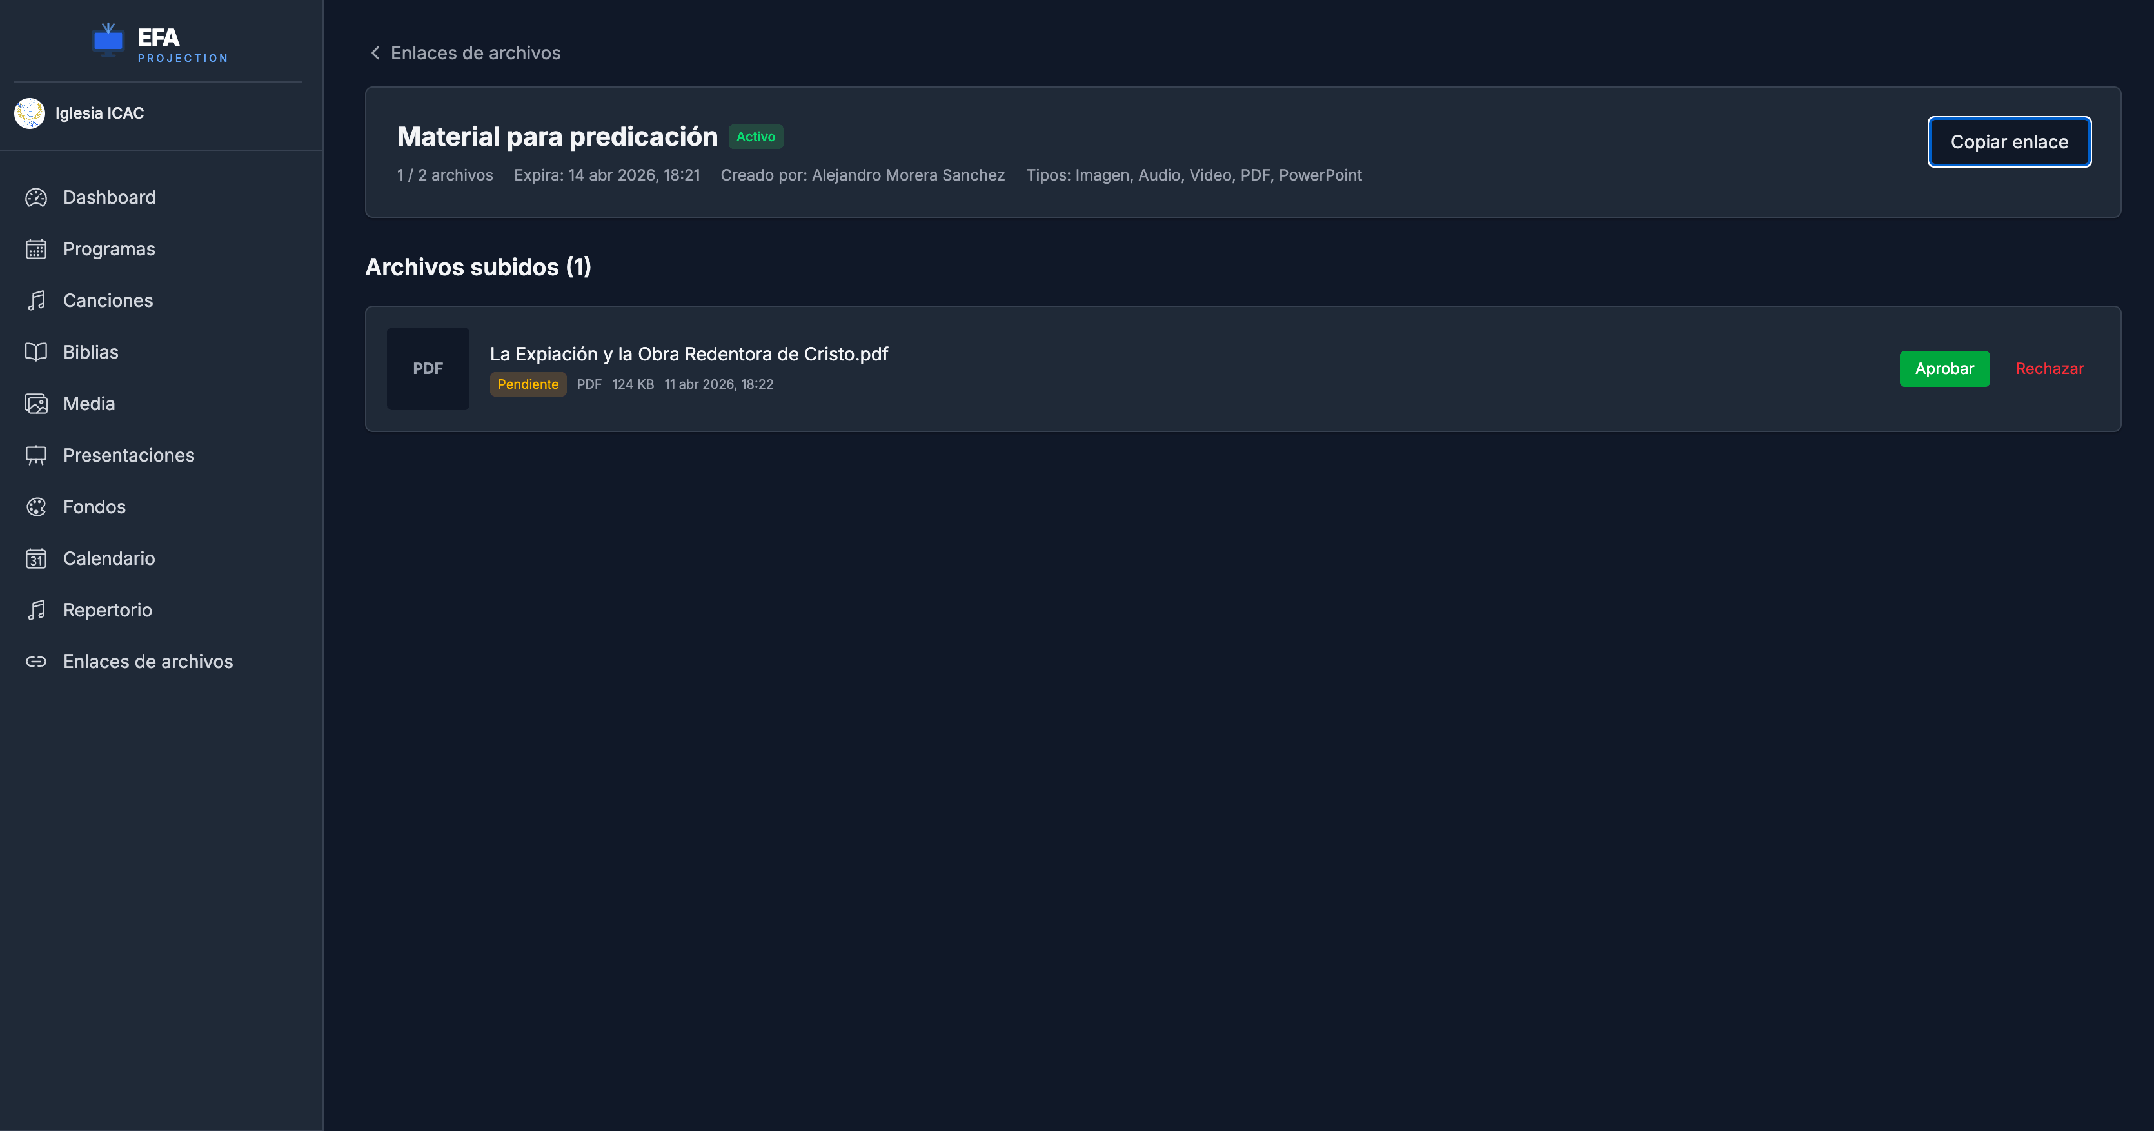
Task: Click the Enlaces de archivos link icon
Action: coord(36,661)
